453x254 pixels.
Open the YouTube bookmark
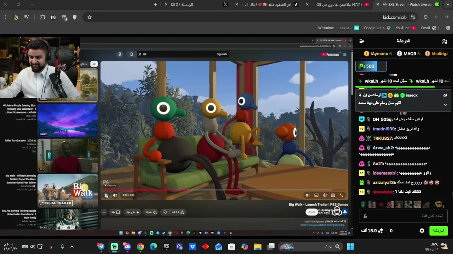pos(406,28)
